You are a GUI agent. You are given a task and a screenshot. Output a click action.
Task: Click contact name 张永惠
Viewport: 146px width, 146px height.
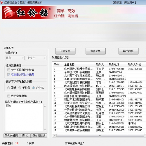(100, 100)
